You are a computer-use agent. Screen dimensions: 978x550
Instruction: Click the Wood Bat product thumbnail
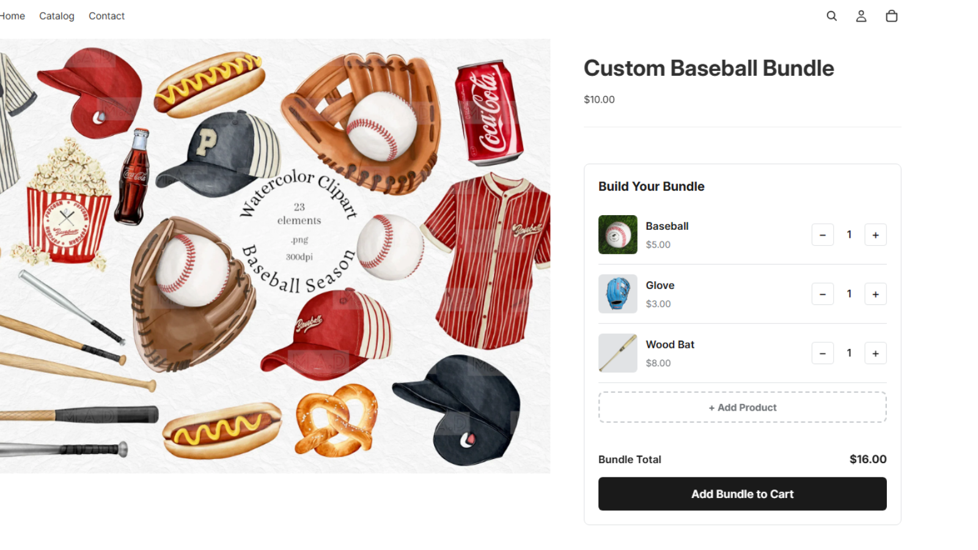click(x=617, y=353)
